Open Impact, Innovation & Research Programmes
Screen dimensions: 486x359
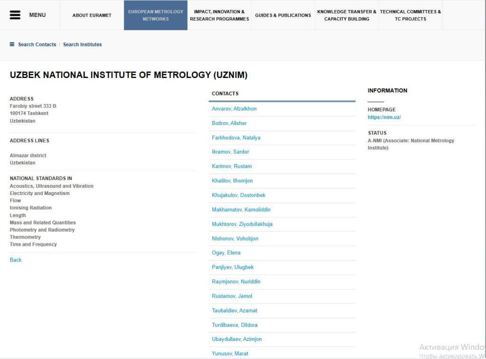[219, 15]
